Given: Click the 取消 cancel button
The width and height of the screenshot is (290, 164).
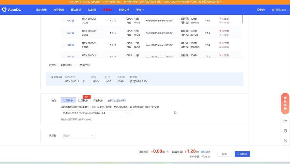Looking at the screenshot, I should point(224,154).
